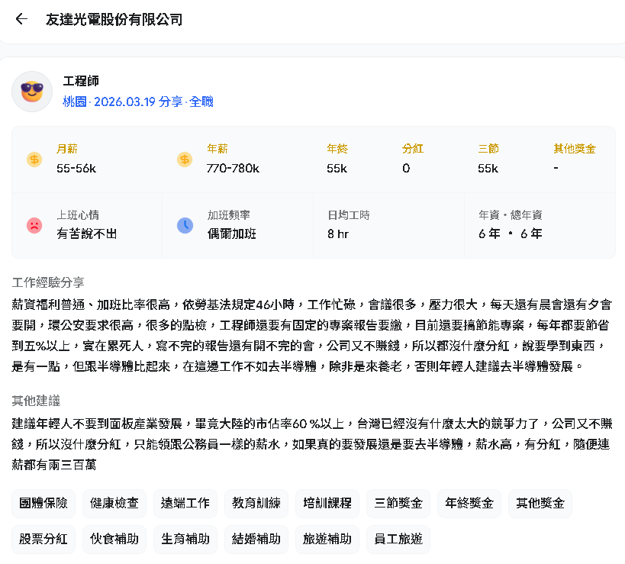Select the 其他獎金 benefit tag

(540, 504)
